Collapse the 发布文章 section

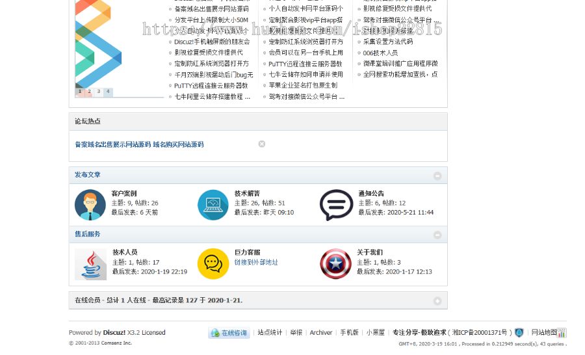437,176
